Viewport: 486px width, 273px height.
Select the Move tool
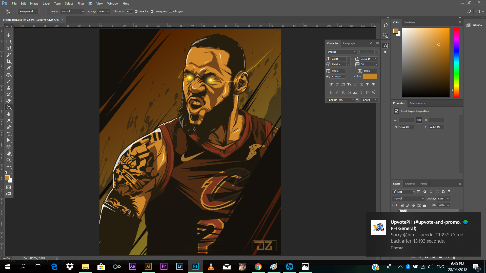point(9,35)
